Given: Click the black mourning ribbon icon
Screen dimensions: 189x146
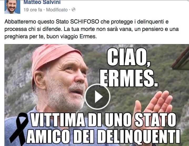Looking at the screenshot, I should click(19, 129).
